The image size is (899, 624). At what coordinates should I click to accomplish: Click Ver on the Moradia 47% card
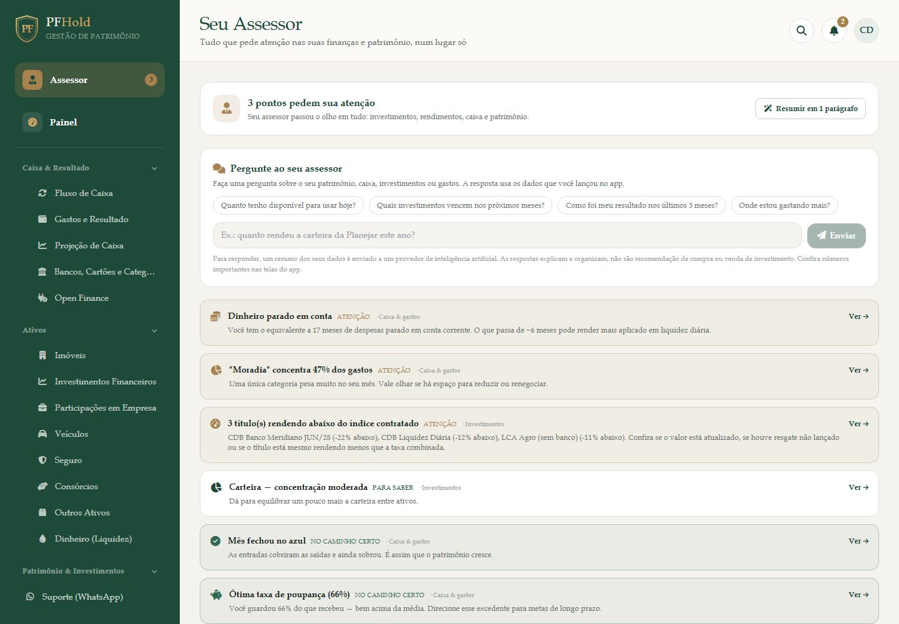(x=858, y=370)
